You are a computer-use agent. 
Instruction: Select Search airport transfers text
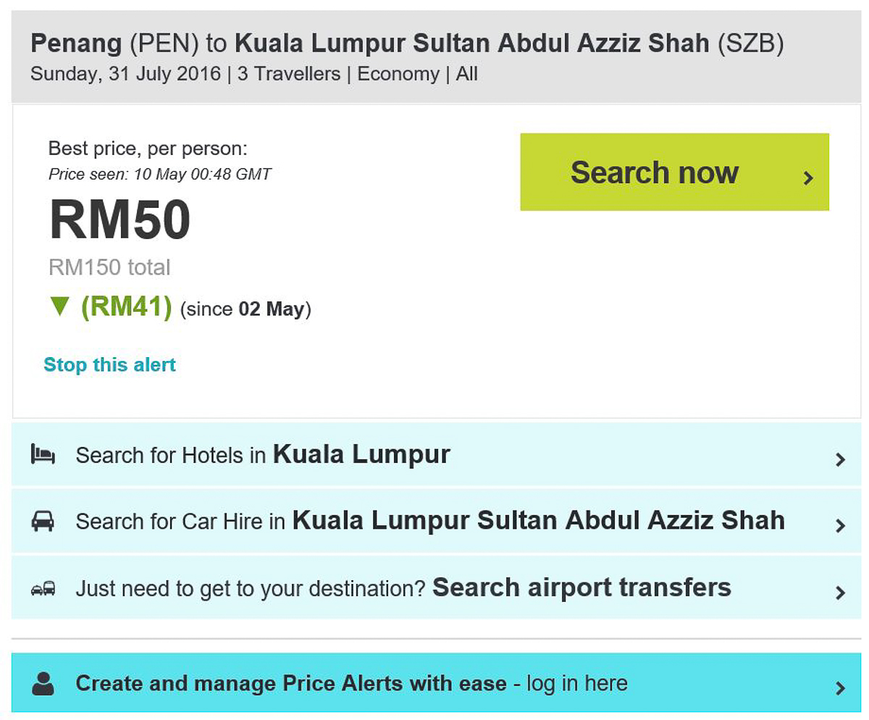point(582,587)
